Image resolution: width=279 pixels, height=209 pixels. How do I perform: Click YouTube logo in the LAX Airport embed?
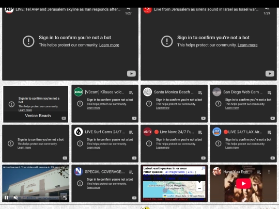click(x=273, y=158)
